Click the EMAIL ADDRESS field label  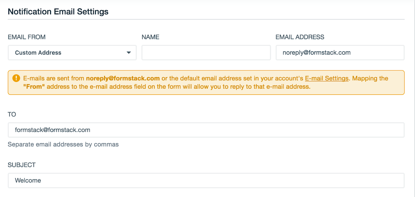[300, 37]
